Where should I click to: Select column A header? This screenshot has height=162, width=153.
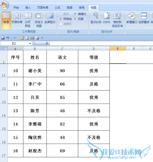(15, 49)
